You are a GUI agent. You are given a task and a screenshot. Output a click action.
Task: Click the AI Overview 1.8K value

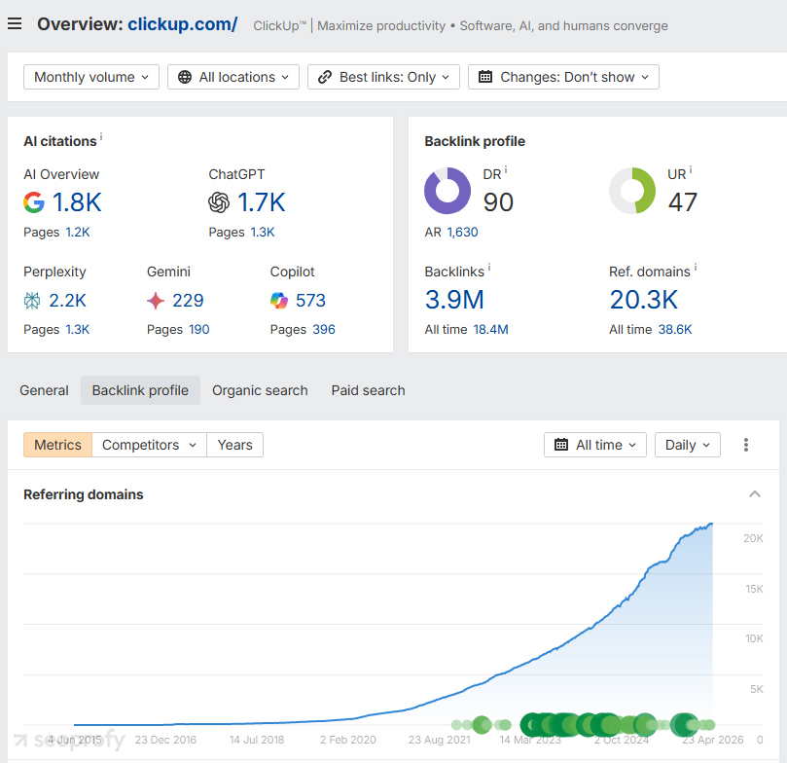(77, 202)
